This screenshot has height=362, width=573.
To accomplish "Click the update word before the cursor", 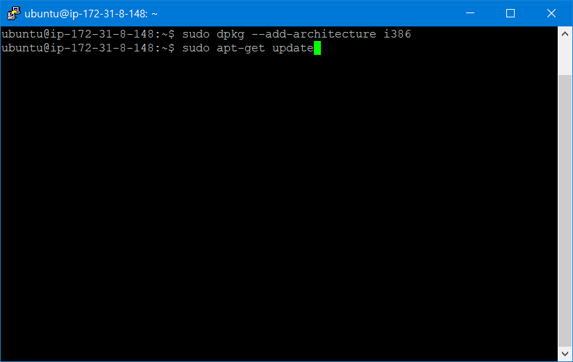I will pyautogui.click(x=292, y=49).
